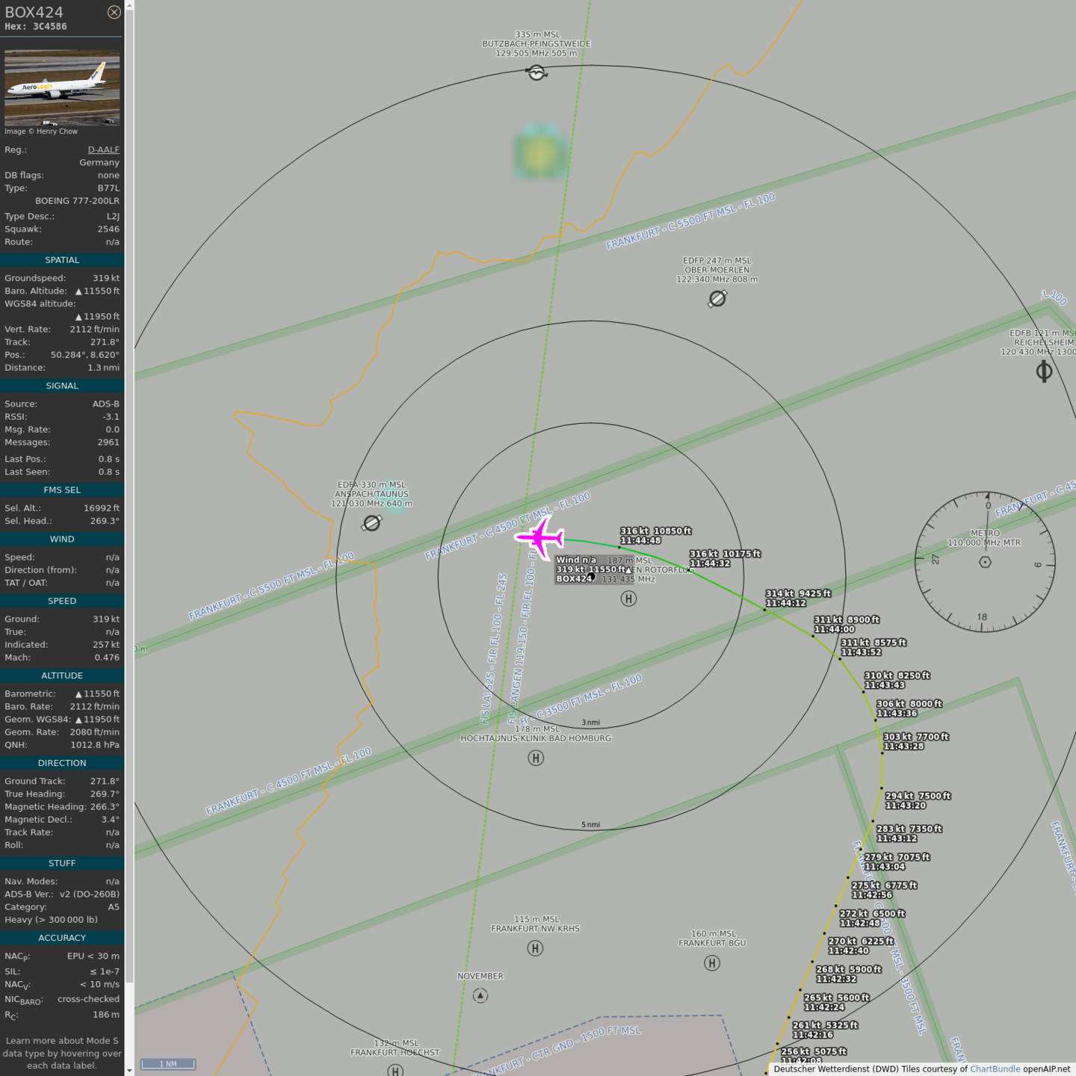Click the sidebar scroll down arrow

[x=129, y=1070]
